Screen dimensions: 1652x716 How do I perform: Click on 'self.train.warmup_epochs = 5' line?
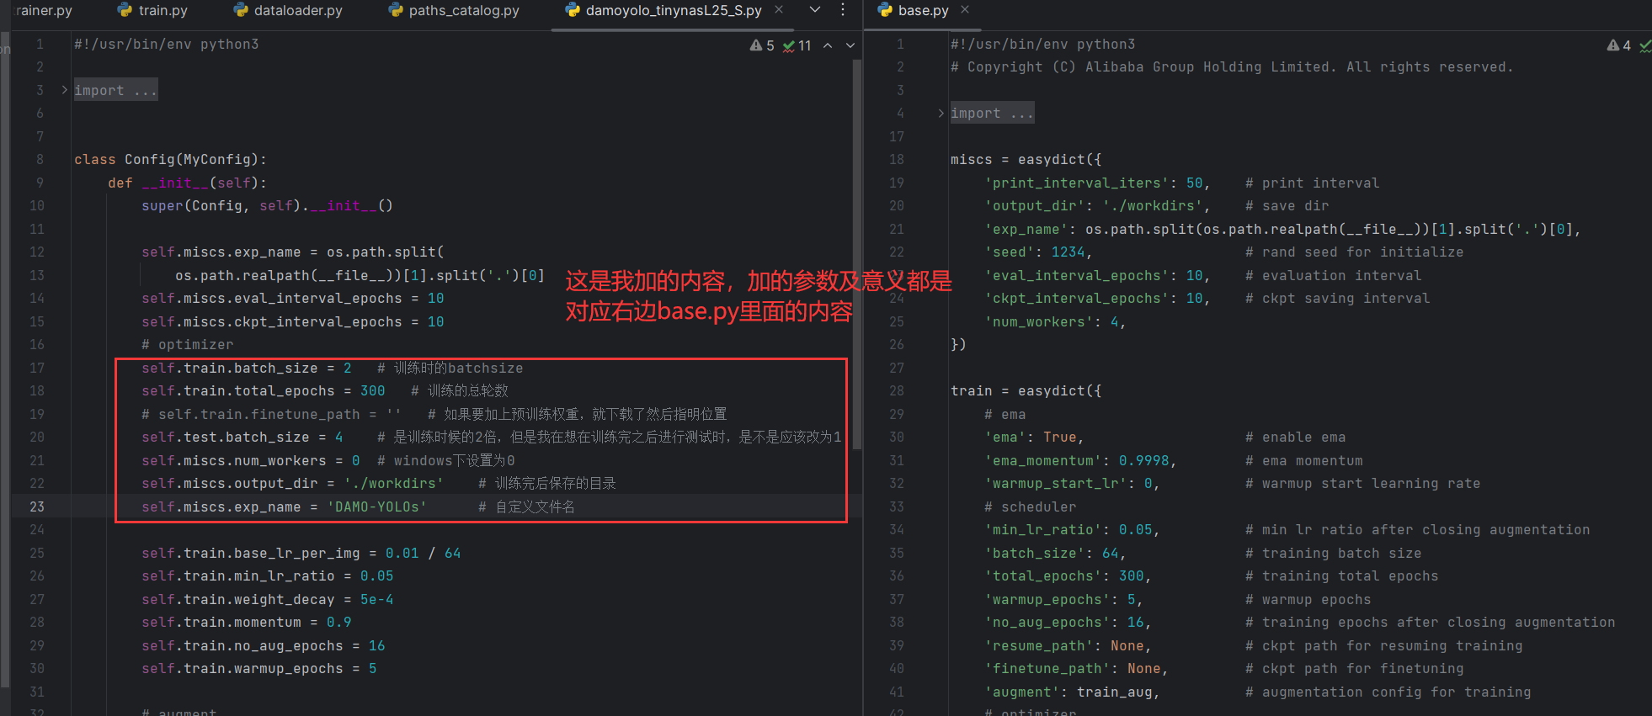coord(259,668)
